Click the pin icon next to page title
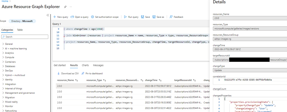 pos(65,7)
